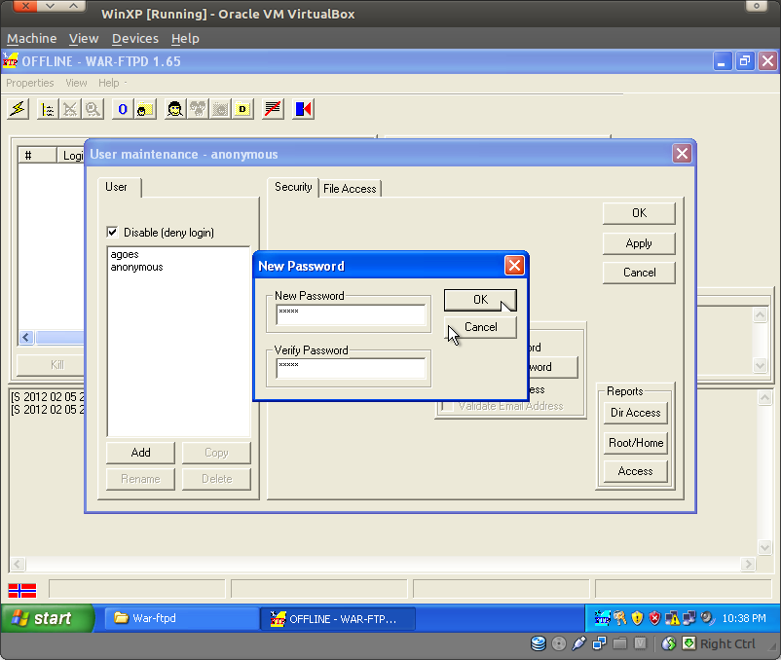Click the red security alert shield tray icon

point(654,618)
